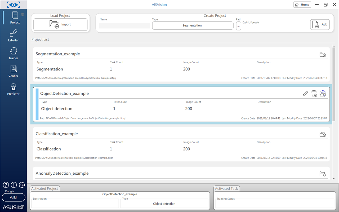
Task: Click the Classification_example path text
Action: click(x=77, y=158)
